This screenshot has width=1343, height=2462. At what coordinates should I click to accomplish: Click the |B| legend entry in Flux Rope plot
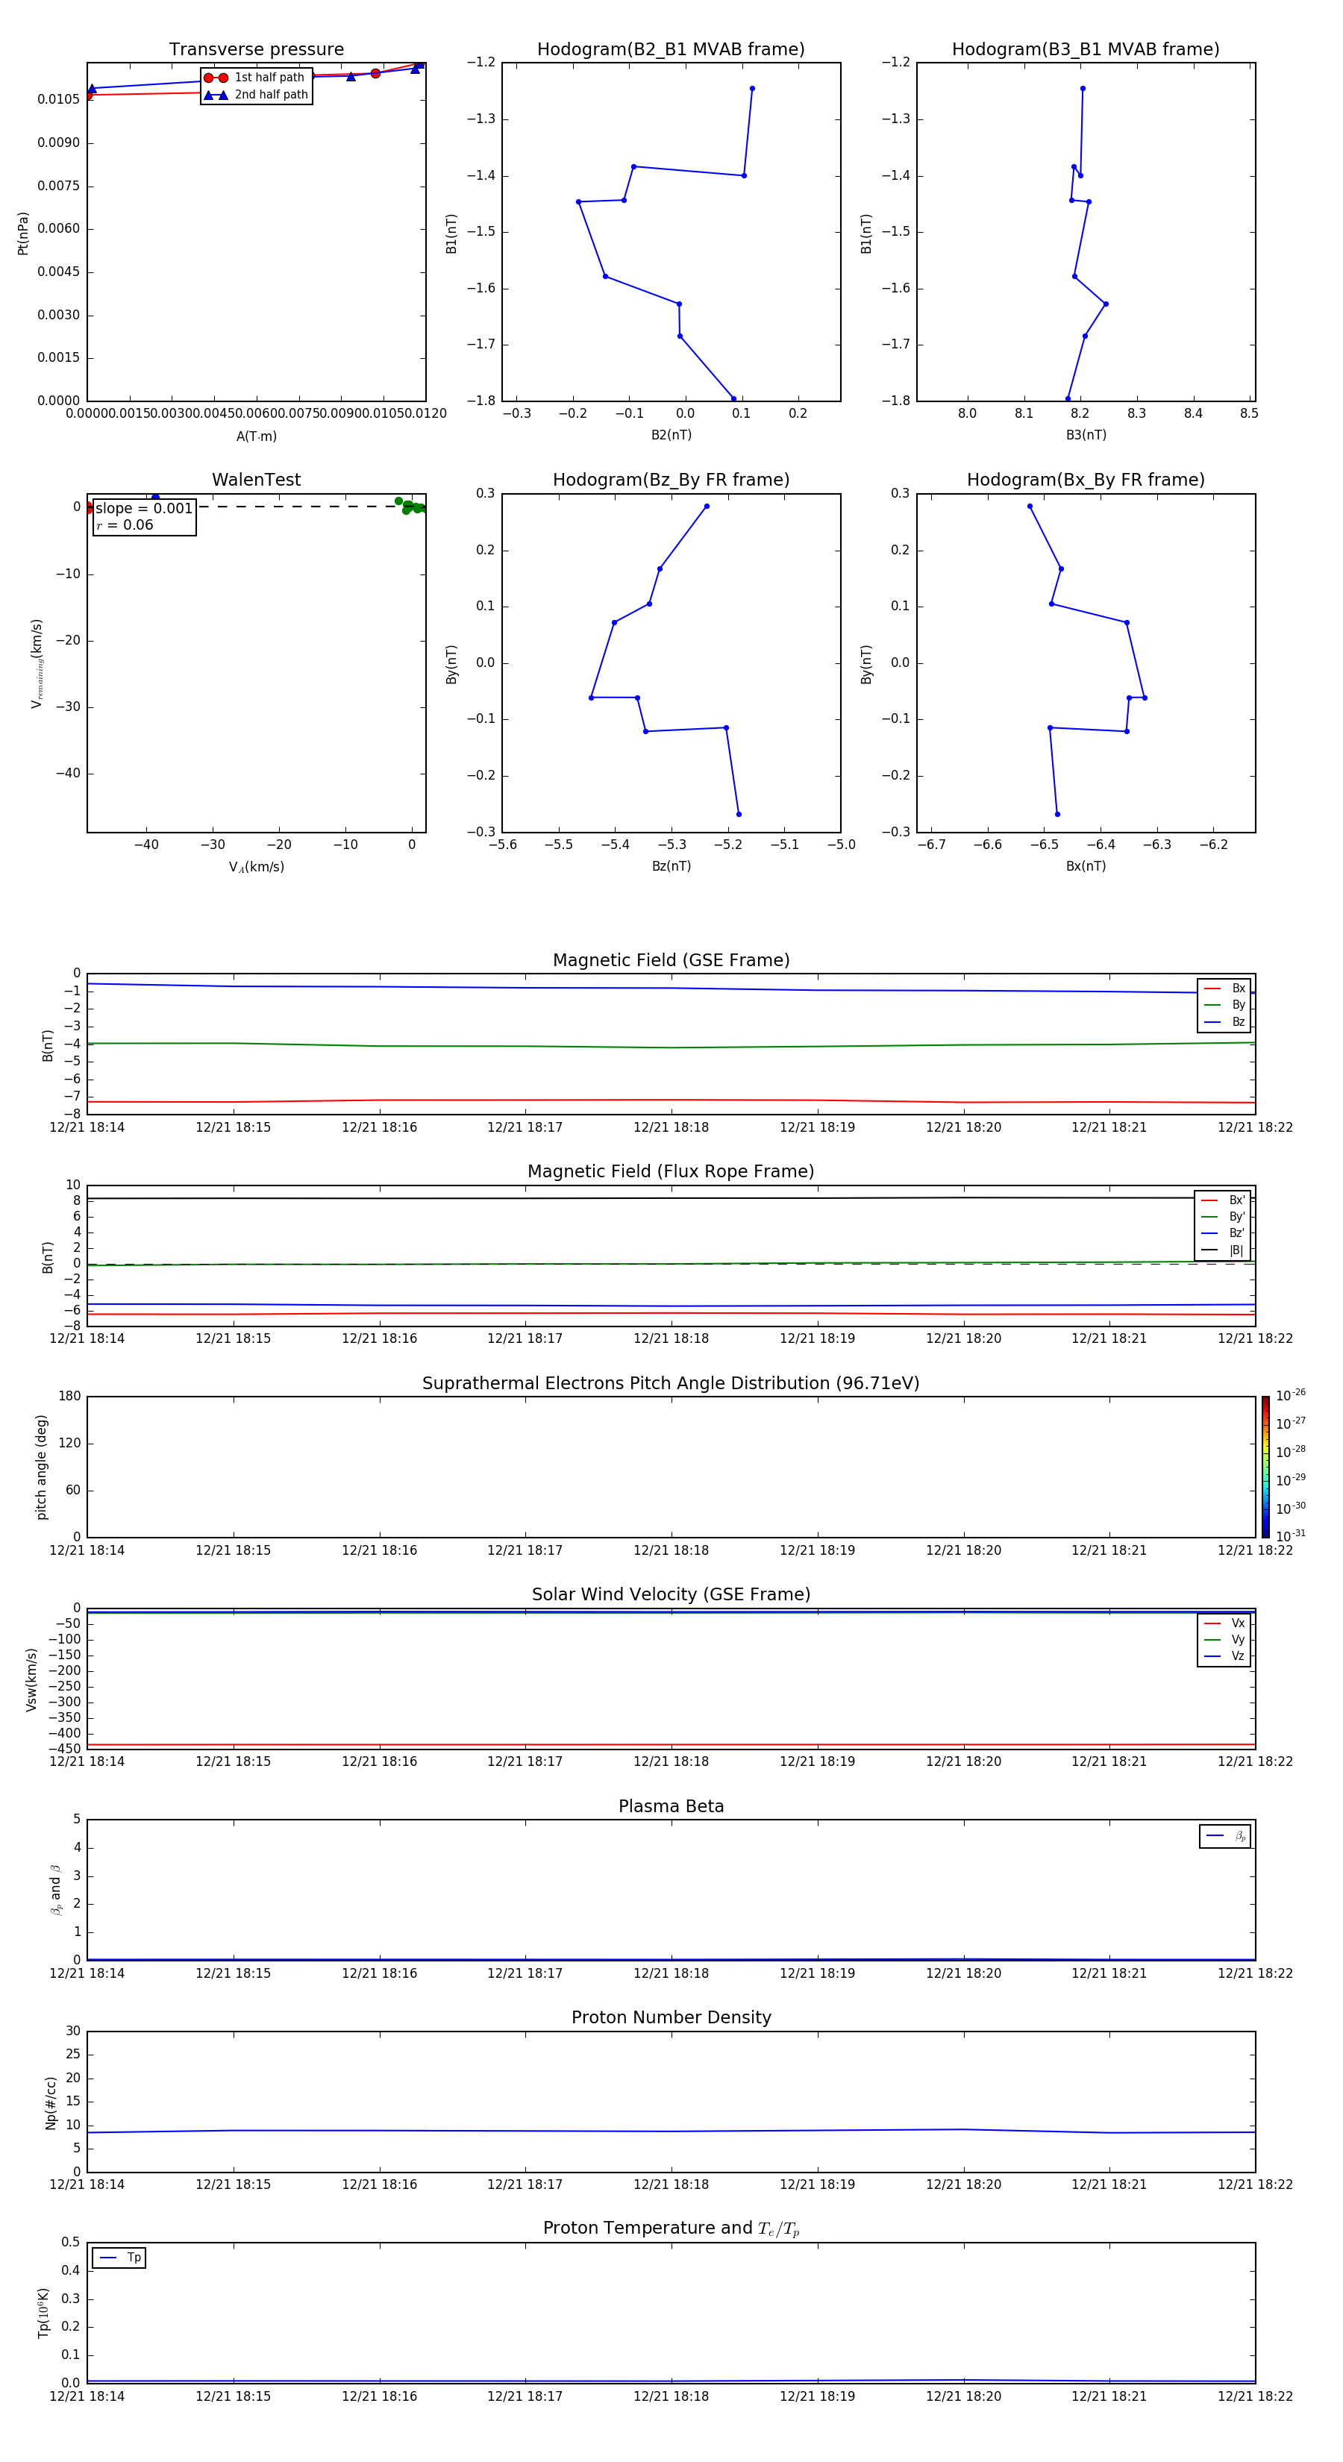[x=1223, y=1250]
